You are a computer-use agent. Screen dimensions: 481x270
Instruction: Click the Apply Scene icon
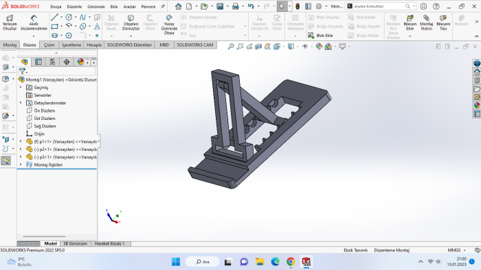click(x=328, y=47)
